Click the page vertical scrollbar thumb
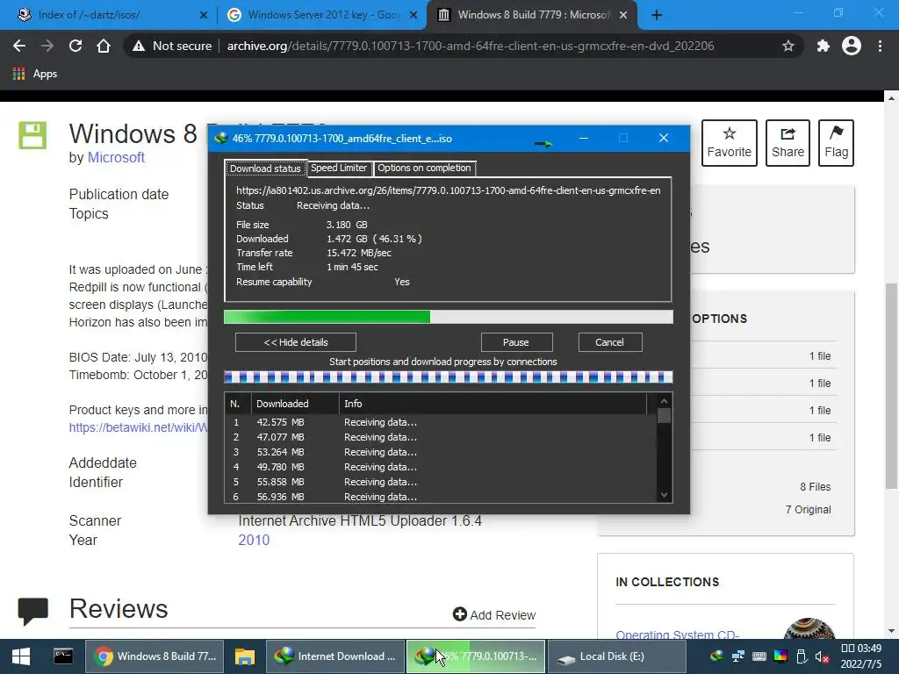 click(892, 386)
